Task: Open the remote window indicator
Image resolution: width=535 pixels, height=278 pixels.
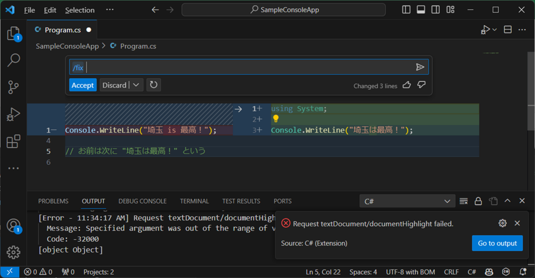Action: coord(9,272)
